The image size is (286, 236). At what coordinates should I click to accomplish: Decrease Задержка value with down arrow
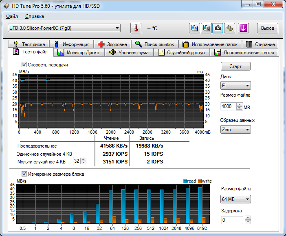[248, 222]
